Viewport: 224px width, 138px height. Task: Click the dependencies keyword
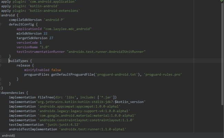pos(13,93)
